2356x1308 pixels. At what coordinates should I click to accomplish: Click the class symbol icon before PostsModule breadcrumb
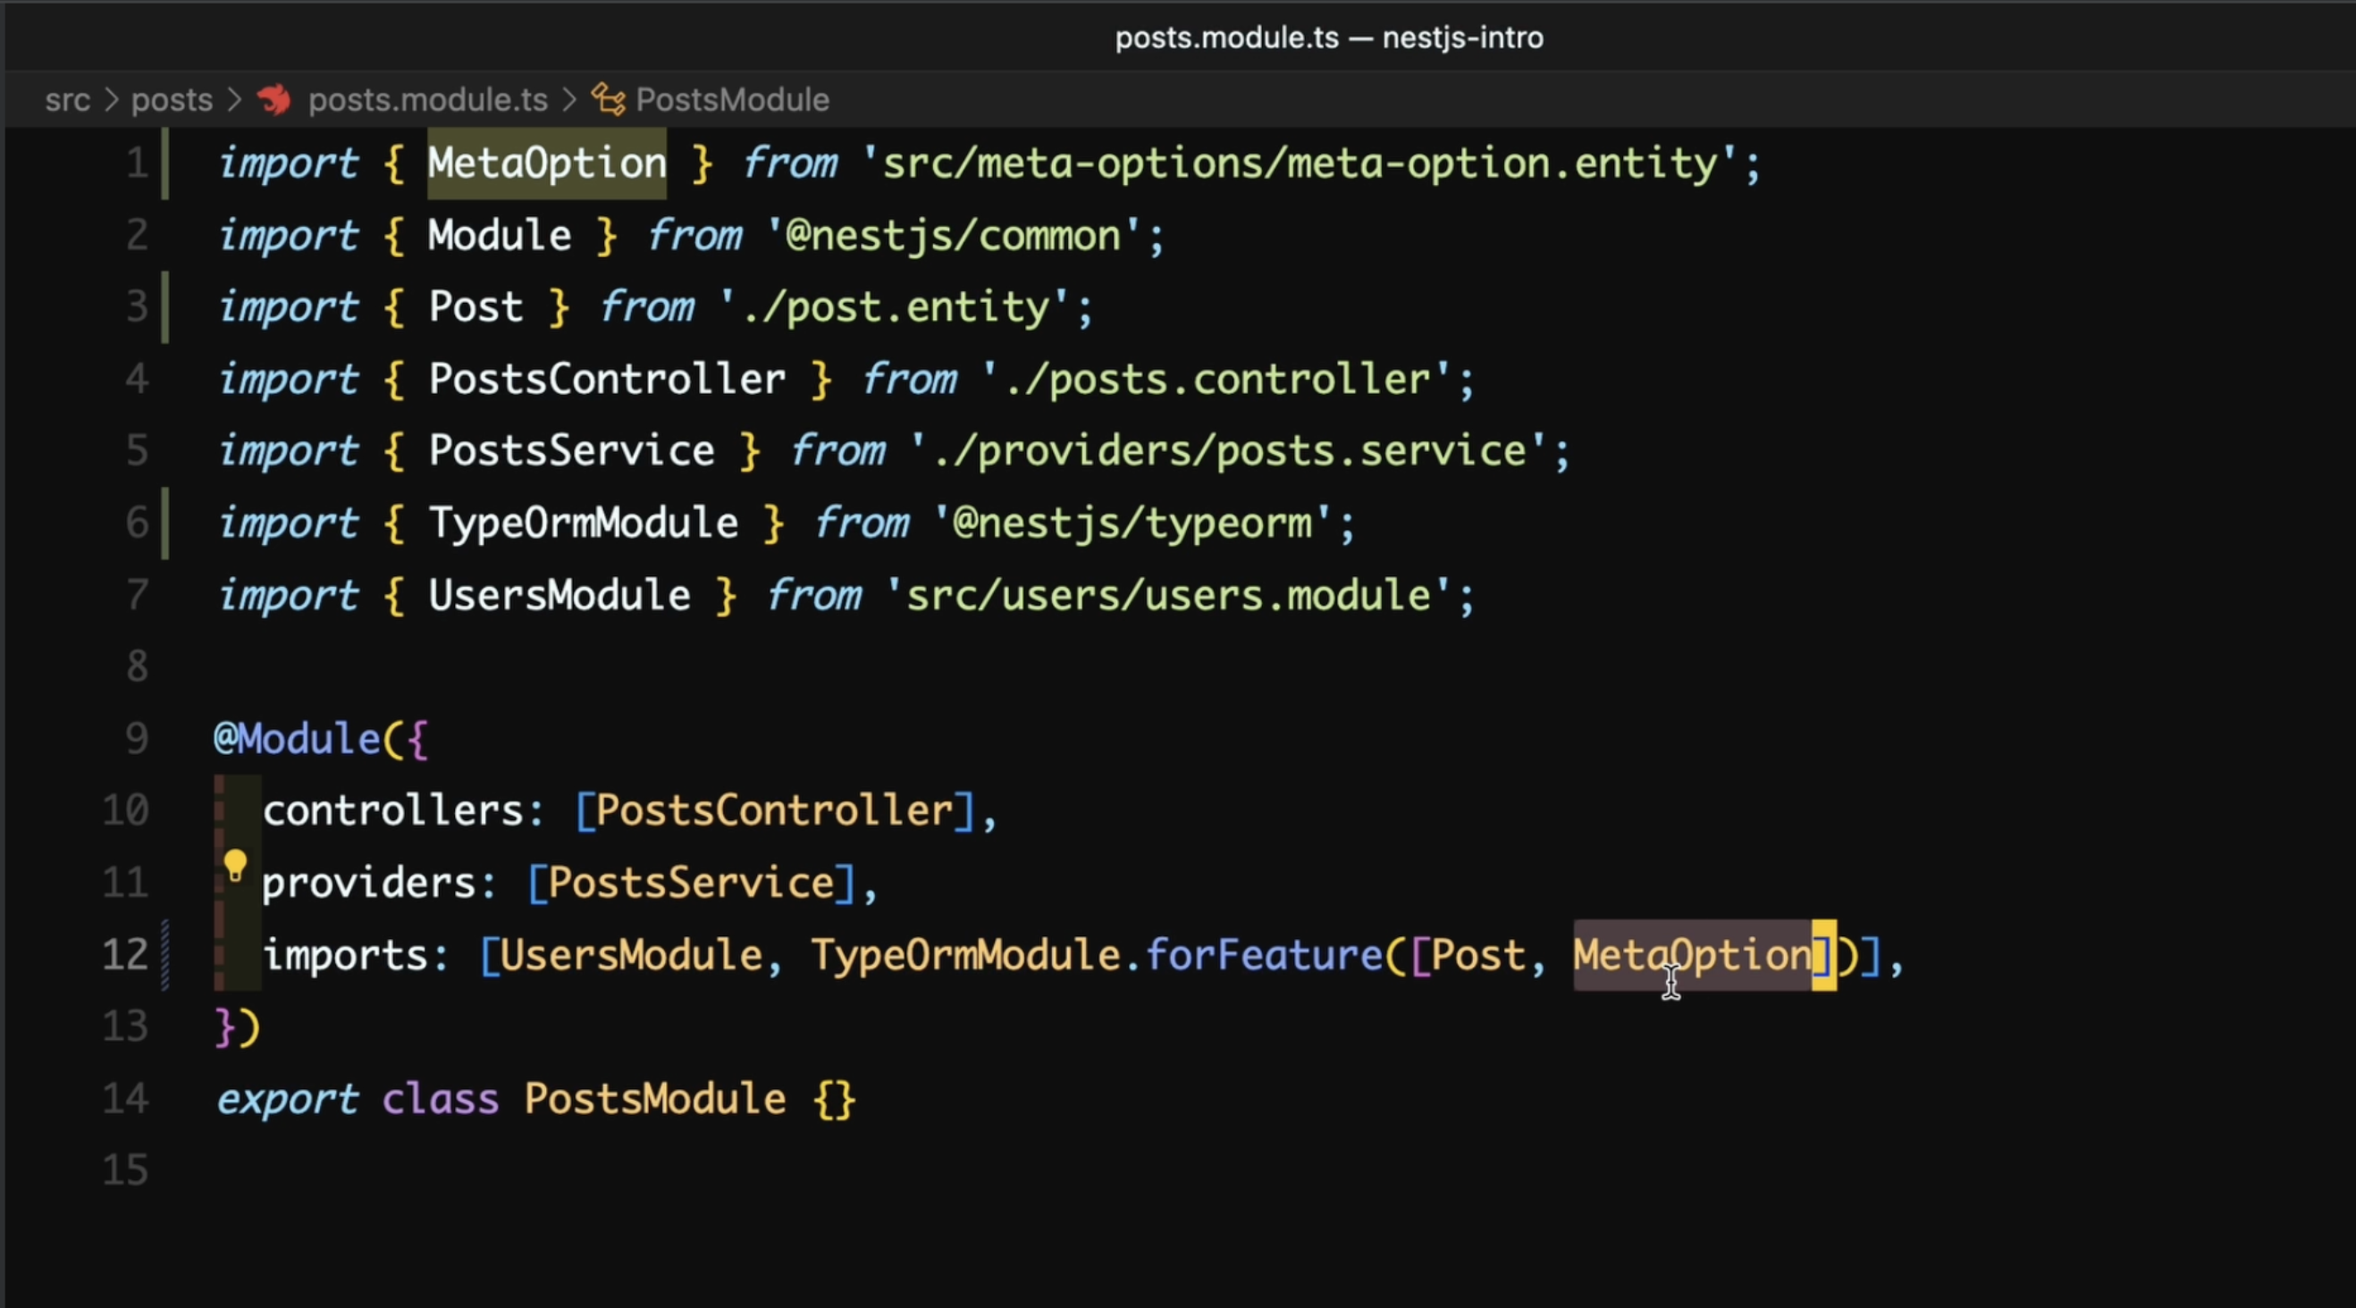coord(608,98)
